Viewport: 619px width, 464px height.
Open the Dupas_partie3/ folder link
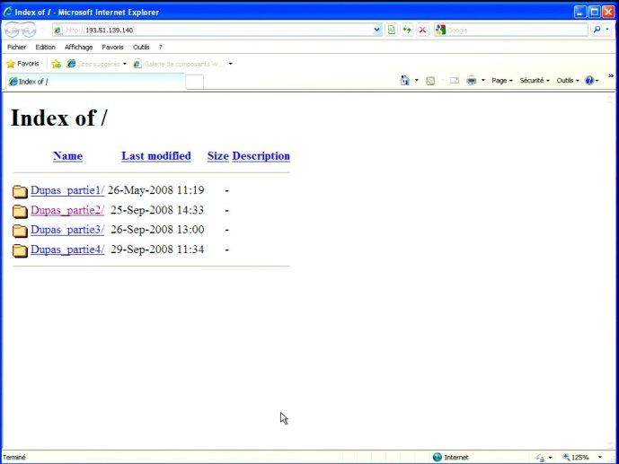pos(67,230)
